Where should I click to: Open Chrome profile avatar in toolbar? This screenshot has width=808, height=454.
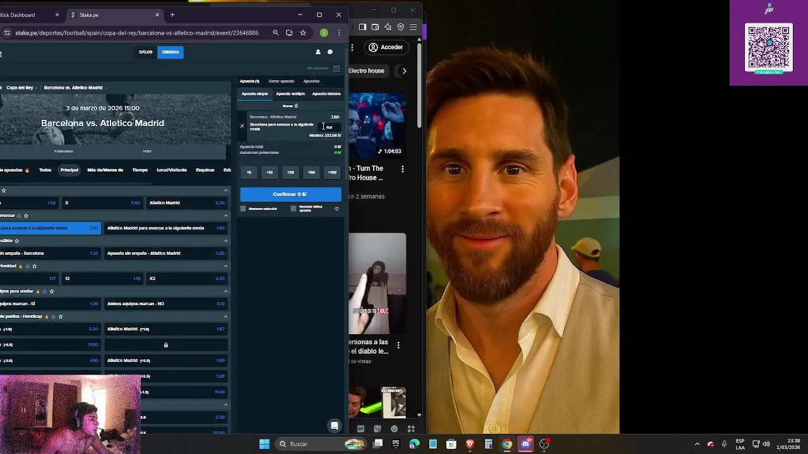coord(324,33)
